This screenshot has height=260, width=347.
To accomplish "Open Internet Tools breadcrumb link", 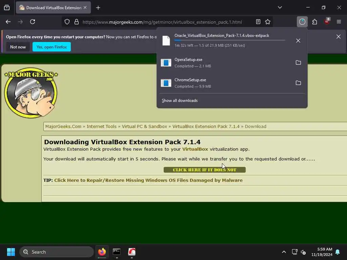I will 102,127.
